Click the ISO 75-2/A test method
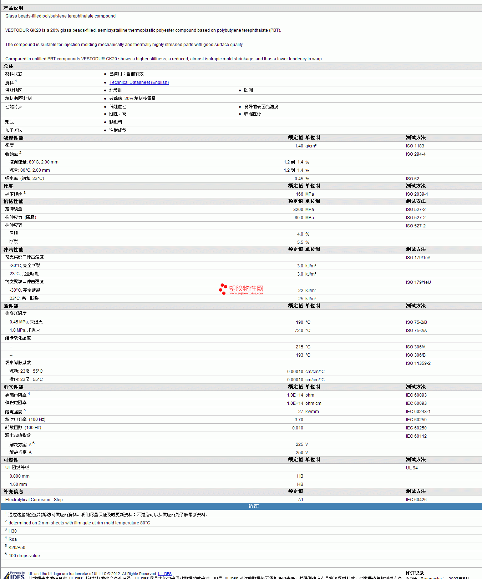The image size is (482, 579). pyautogui.click(x=416, y=331)
